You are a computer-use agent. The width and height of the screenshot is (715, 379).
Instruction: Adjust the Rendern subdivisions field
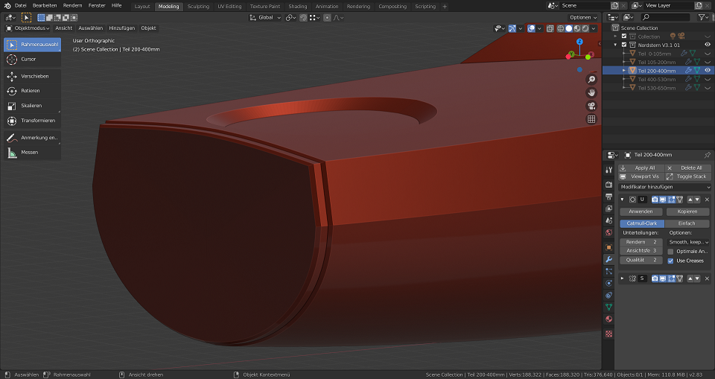pos(641,242)
